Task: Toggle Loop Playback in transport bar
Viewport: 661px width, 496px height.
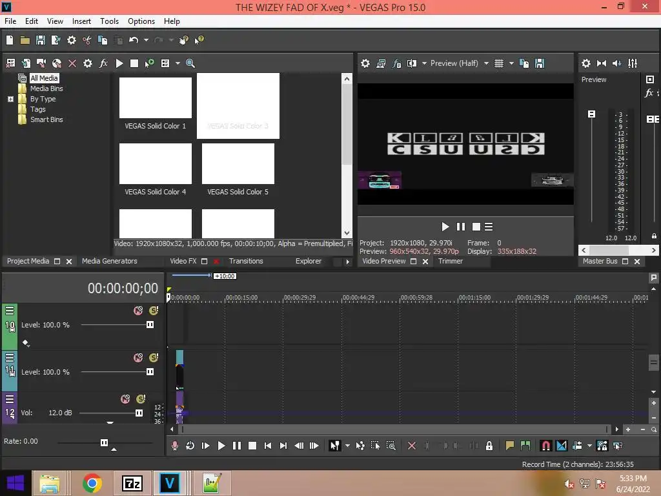Action: 190,446
